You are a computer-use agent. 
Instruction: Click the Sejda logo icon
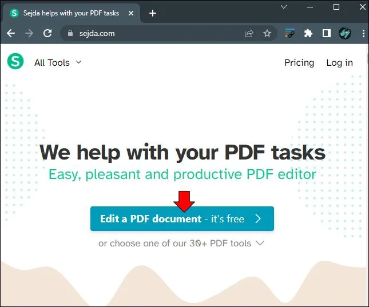click(x=15, y=61)
